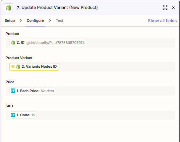Click the Shopify icon in Product ID pill
This screenshot has width=180, height=142.
(x=13, y=43)
